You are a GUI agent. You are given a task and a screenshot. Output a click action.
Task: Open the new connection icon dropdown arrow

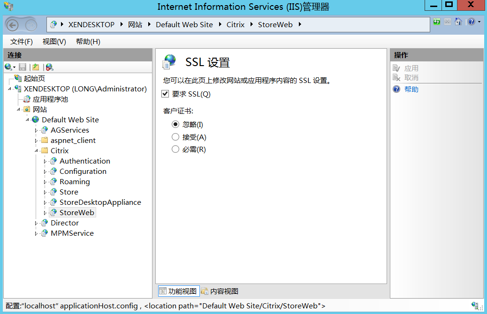pyautogui.click(x=14, y=67)
